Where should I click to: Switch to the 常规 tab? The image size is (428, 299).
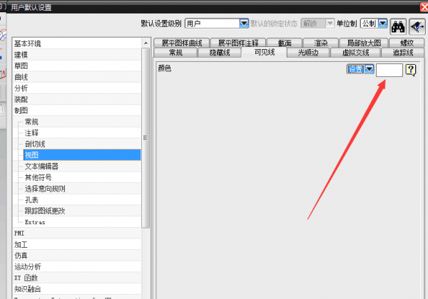click(175, 52)
